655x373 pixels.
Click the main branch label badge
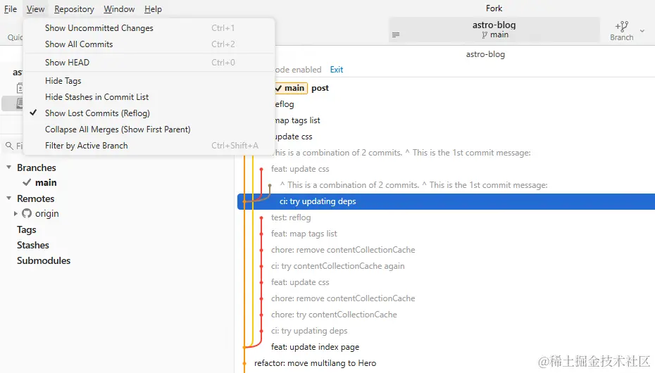pos(291,88)
